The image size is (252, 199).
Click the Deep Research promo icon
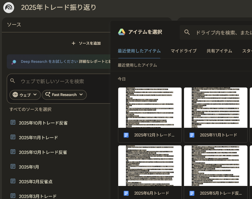coord(14,62)
